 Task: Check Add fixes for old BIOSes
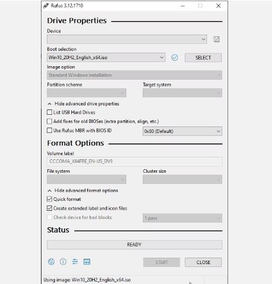[50, 121]
